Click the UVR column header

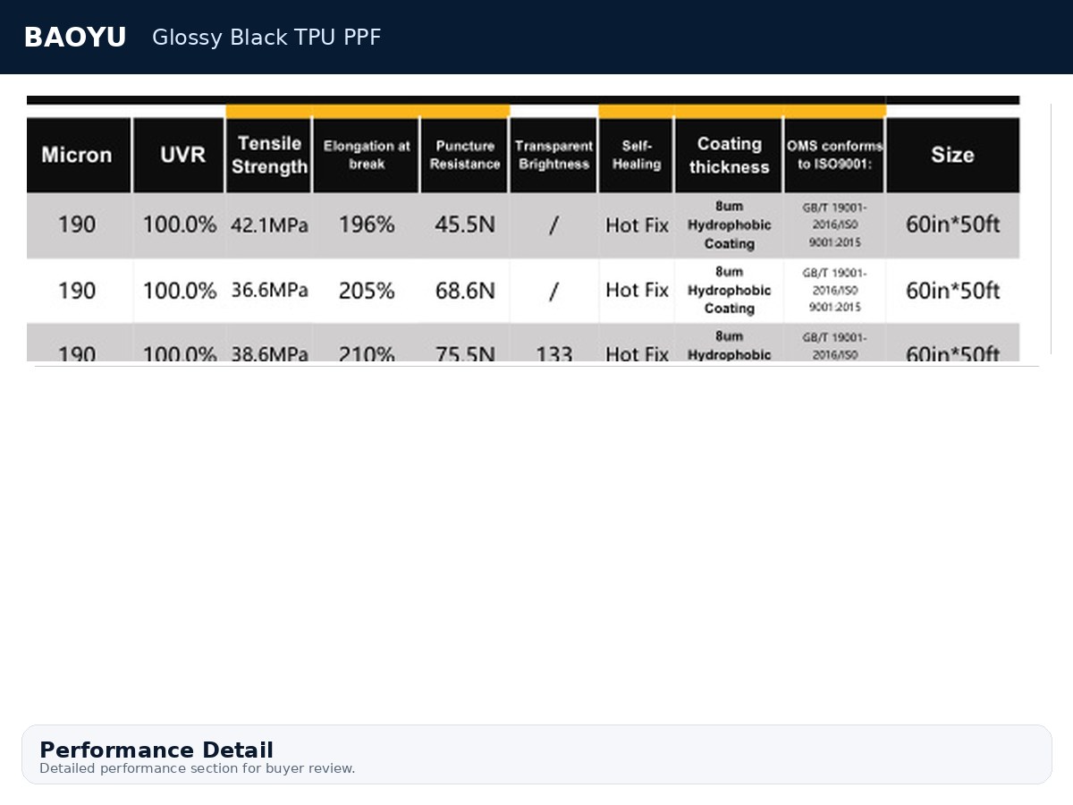tap(179, 155)
